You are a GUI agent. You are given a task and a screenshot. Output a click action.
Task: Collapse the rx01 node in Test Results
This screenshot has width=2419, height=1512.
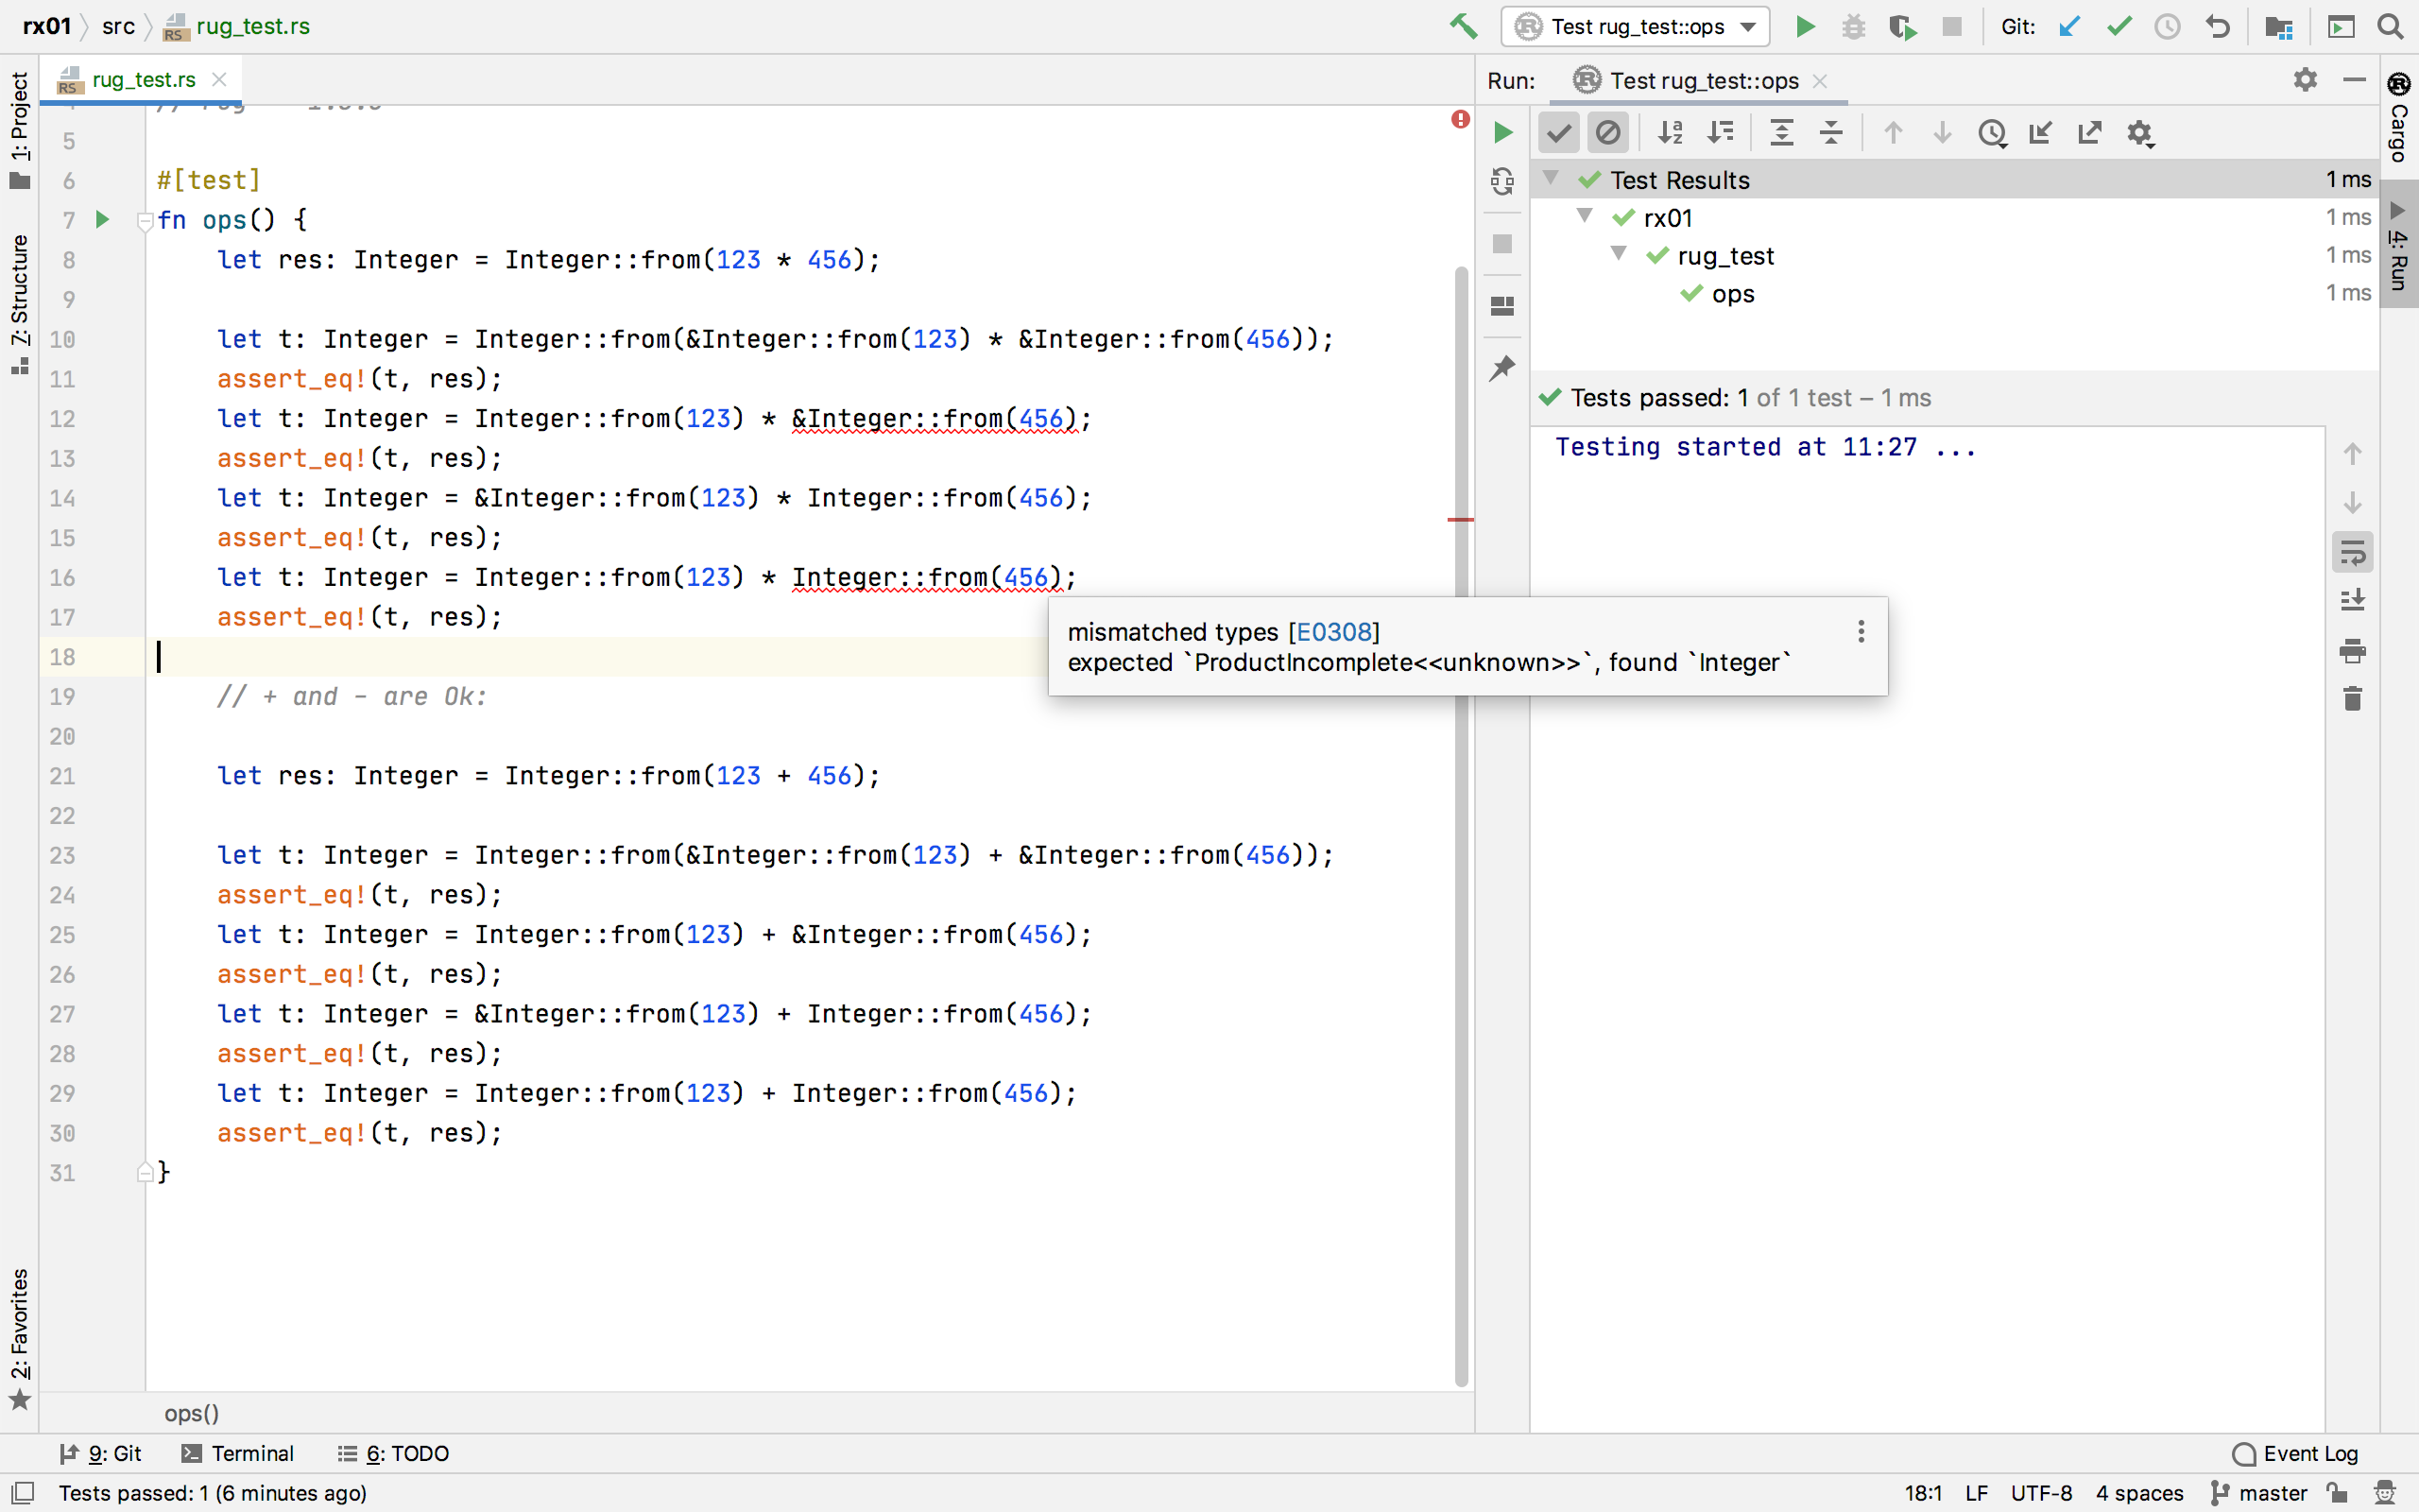pyautogui.click(x=1584, y=216)
